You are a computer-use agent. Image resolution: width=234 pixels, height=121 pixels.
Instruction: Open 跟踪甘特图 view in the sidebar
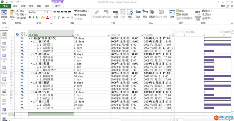pyautogui.click(x=4, y=46)
